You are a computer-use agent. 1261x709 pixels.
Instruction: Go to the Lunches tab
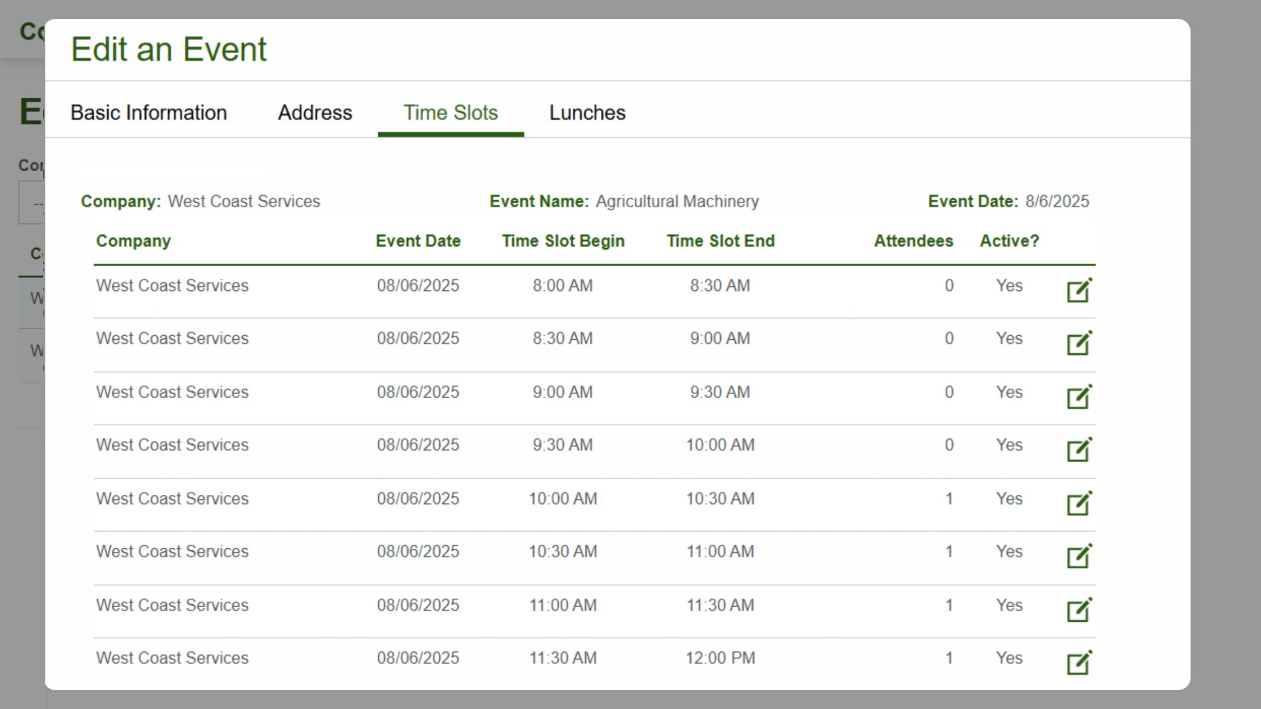(587, 112)
